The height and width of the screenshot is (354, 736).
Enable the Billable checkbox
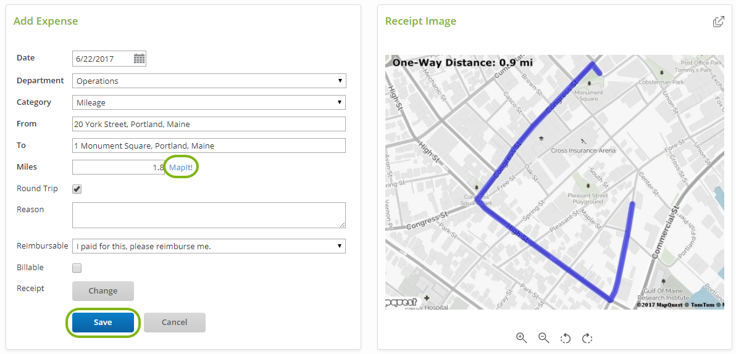(x=77, y=268)
